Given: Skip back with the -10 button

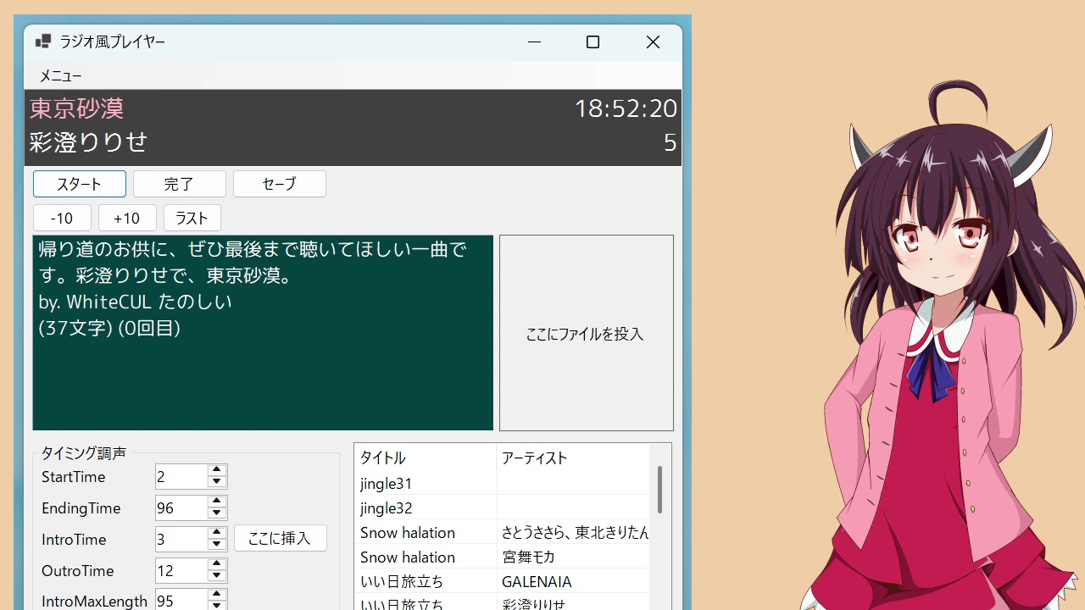Looking at the screenshot, I should tap(62, 218).
